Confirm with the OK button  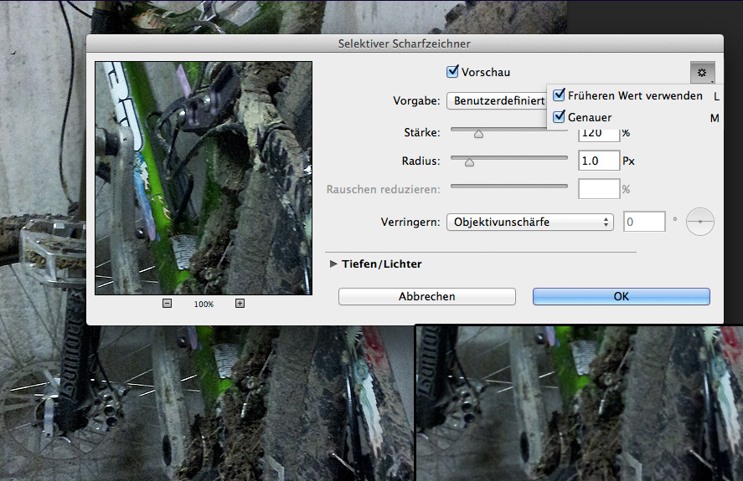(622, 296)
